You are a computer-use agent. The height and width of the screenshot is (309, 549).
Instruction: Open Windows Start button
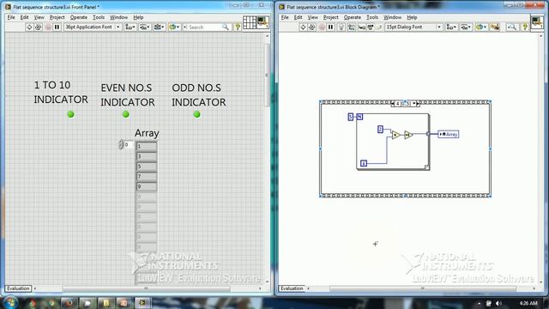pyautogui.click(x=9, y=302)
